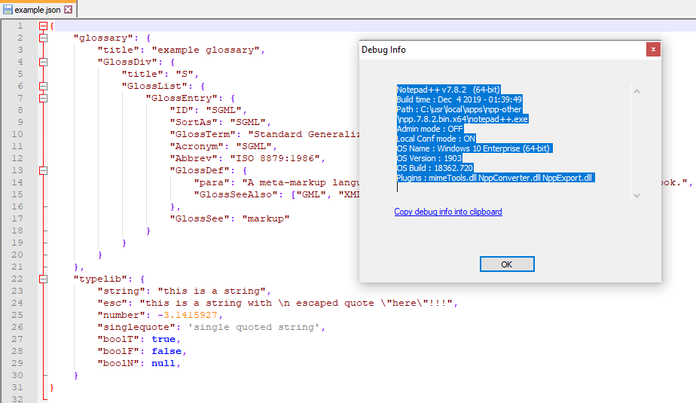Click the "OS Version : 1903" line

(x=429, y=158)
